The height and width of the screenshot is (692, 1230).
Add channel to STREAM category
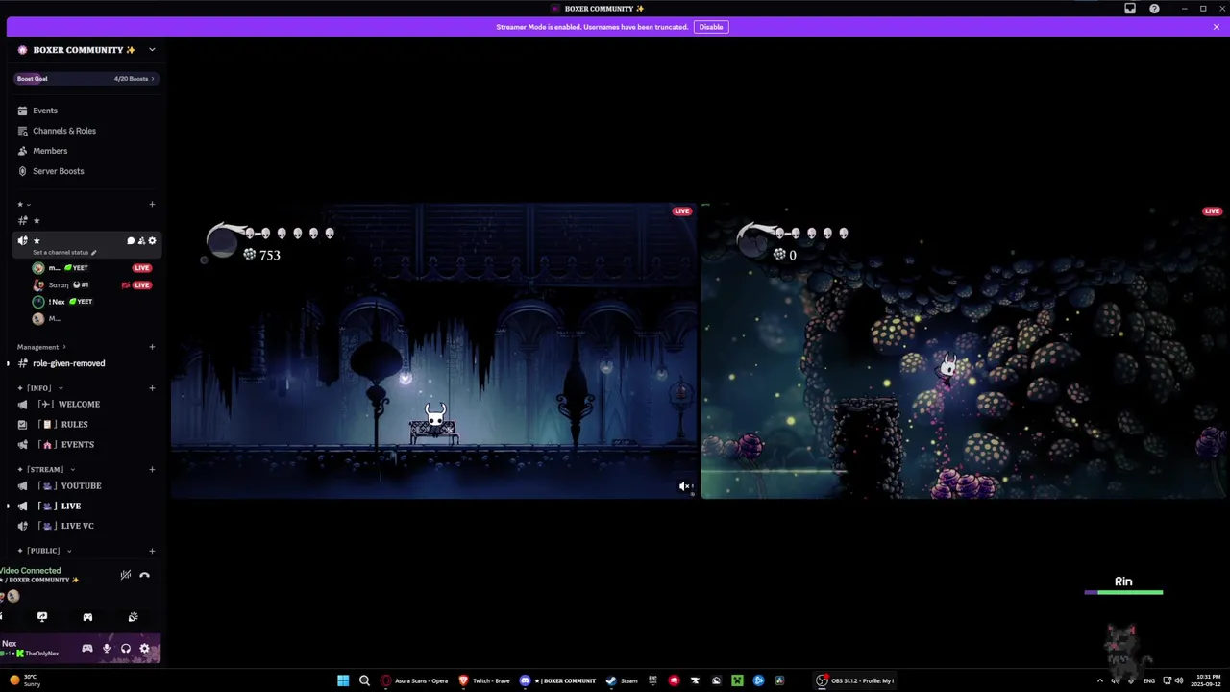pos(152,470)
